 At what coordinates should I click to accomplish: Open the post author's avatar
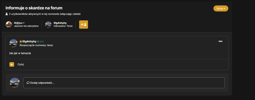(x=13, y=43)
